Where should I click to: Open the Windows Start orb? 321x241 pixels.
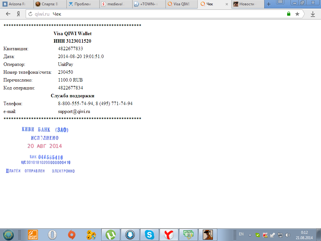click(8, 235)
